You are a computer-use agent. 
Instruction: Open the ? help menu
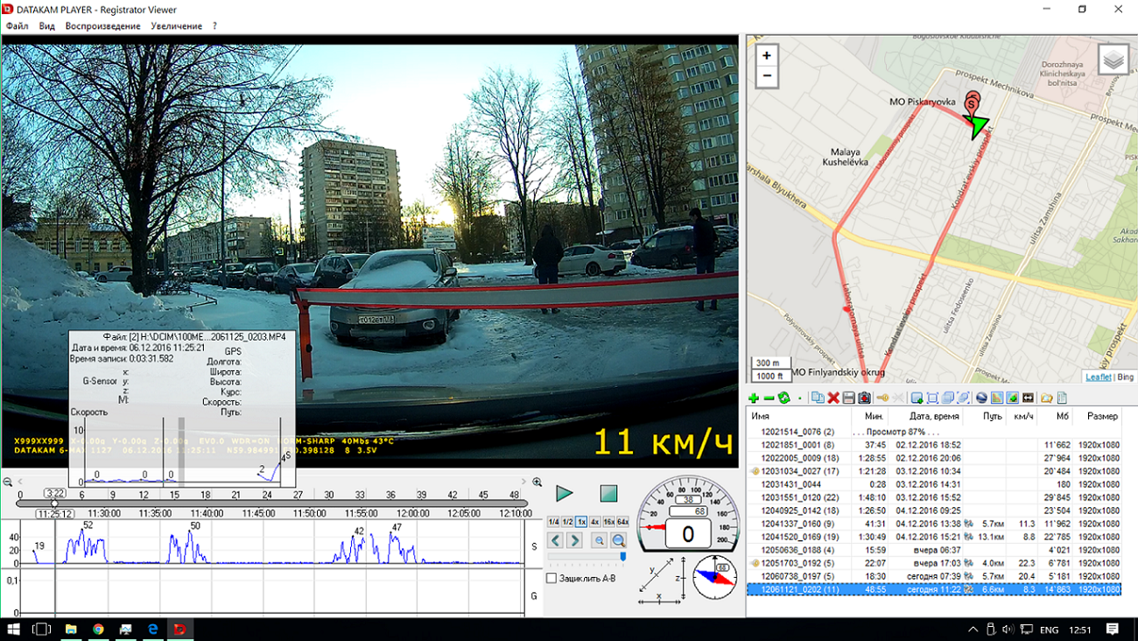click(214, 26)
